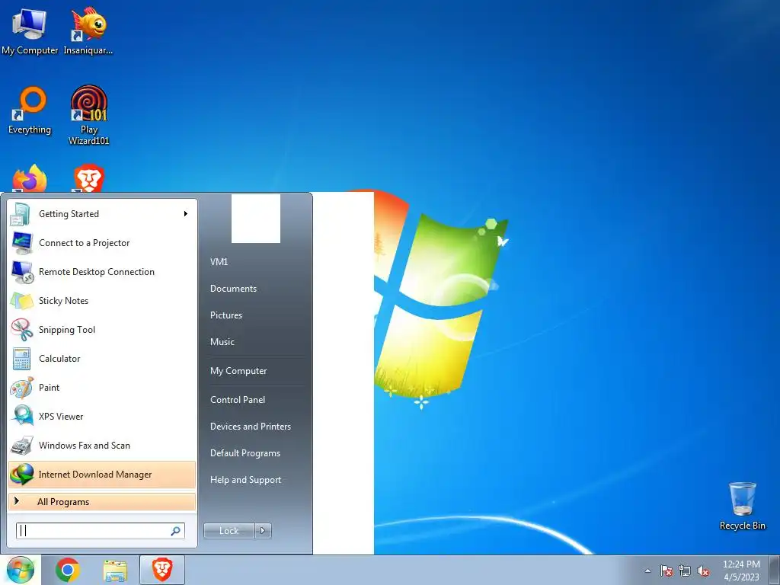Viewport: 780px width, 585px height.
Task: Open Sticky Notes icon
Action: click(21, 300)
